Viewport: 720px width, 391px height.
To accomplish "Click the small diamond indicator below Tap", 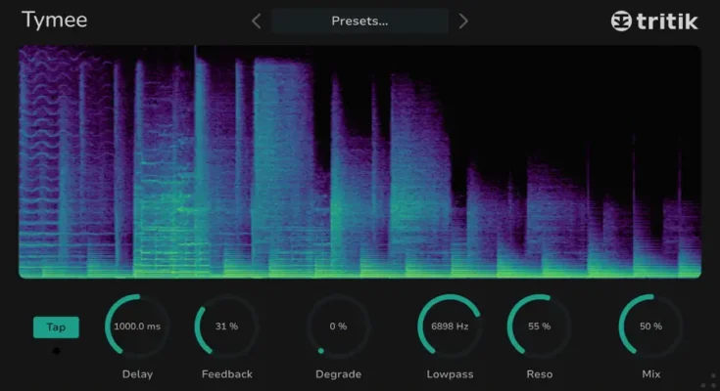I will [x=56, y=351].
